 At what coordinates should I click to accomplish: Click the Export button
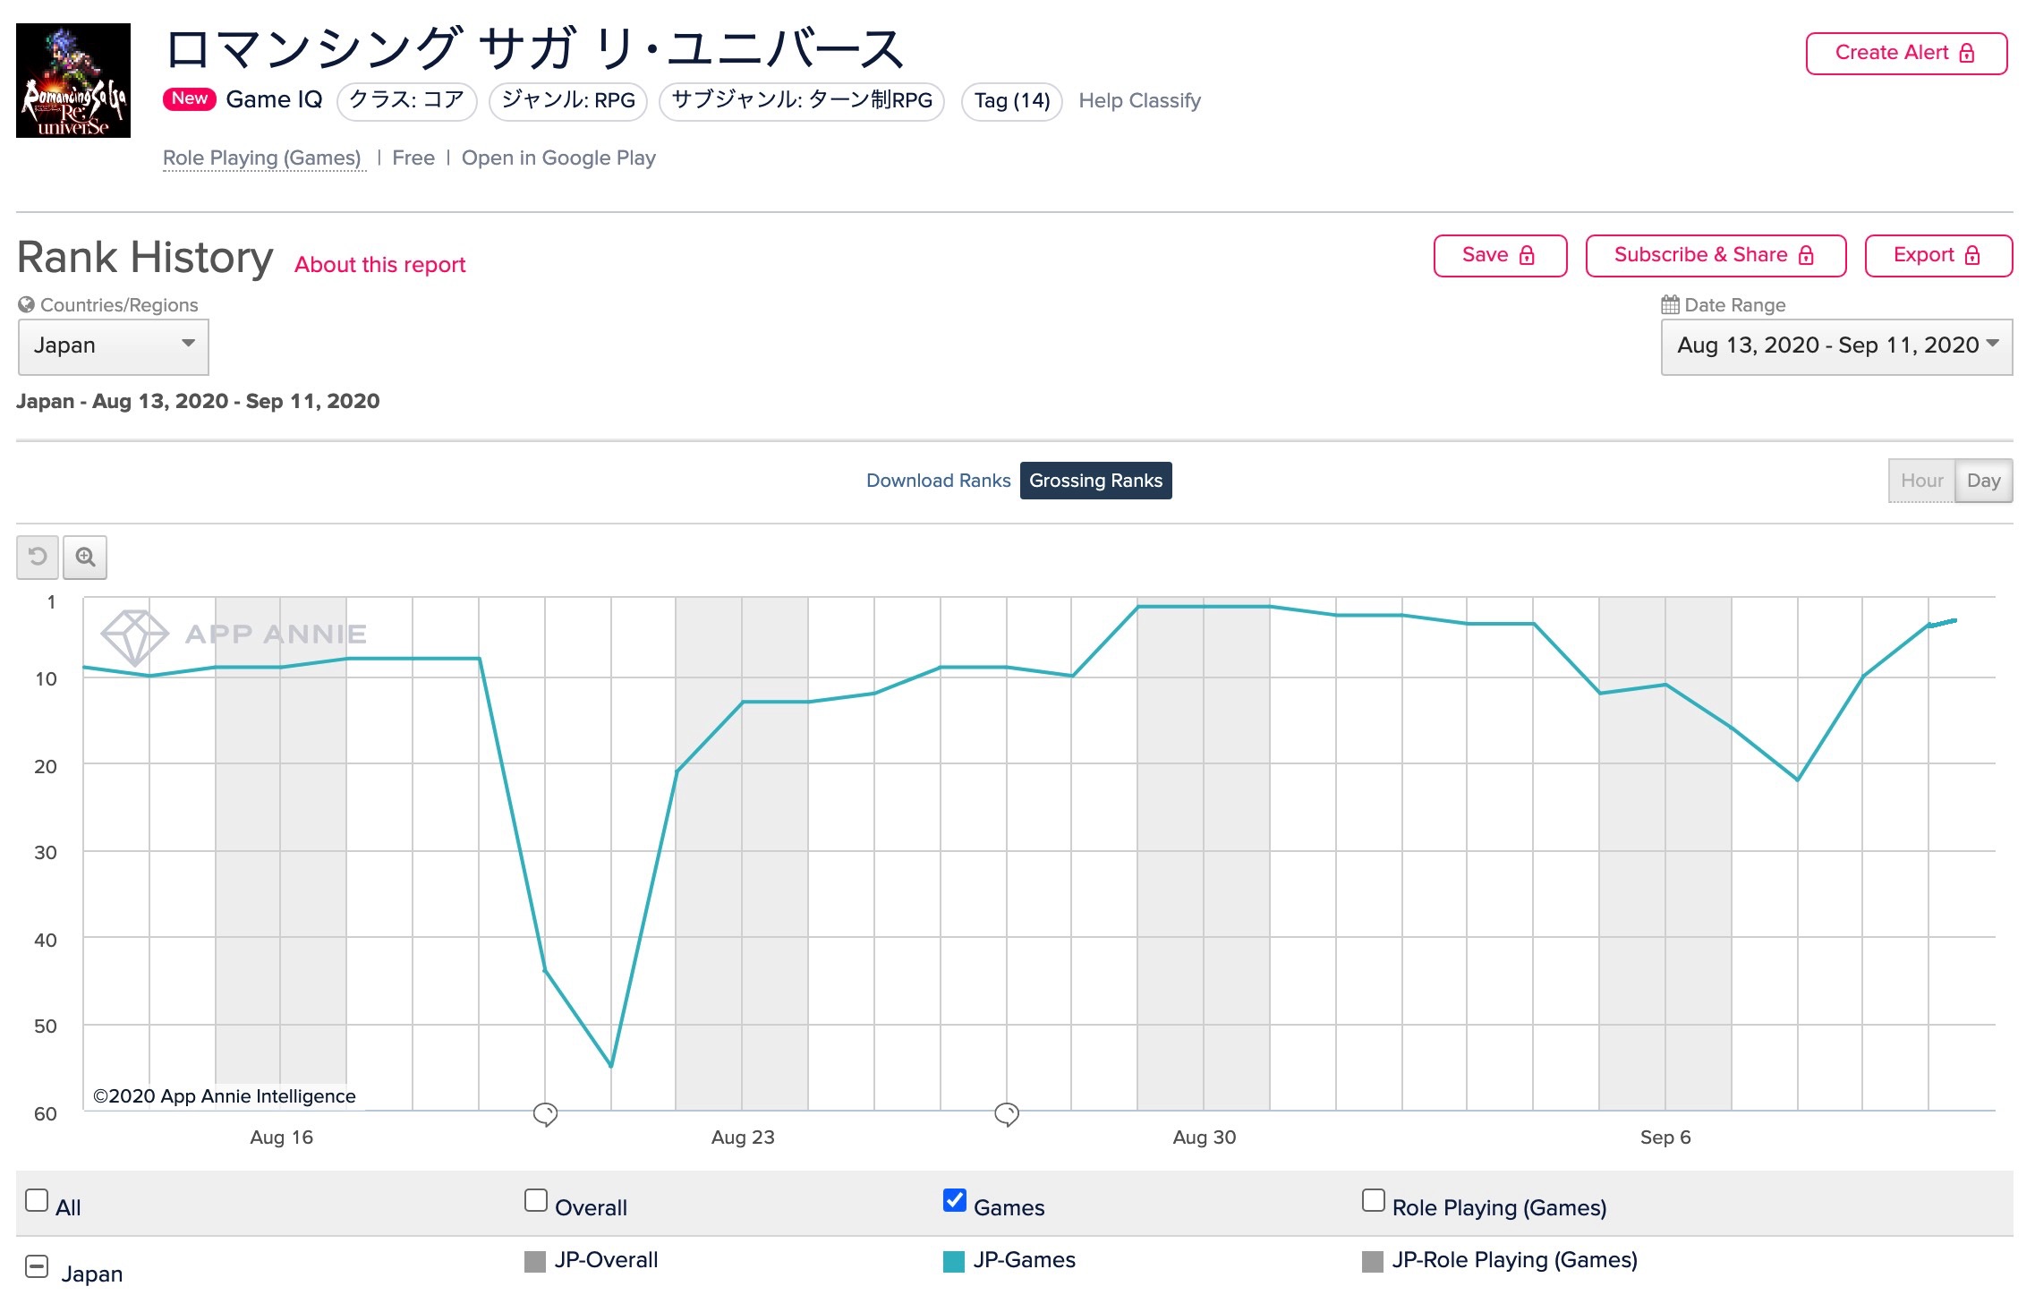click(x=1938, y=256)
